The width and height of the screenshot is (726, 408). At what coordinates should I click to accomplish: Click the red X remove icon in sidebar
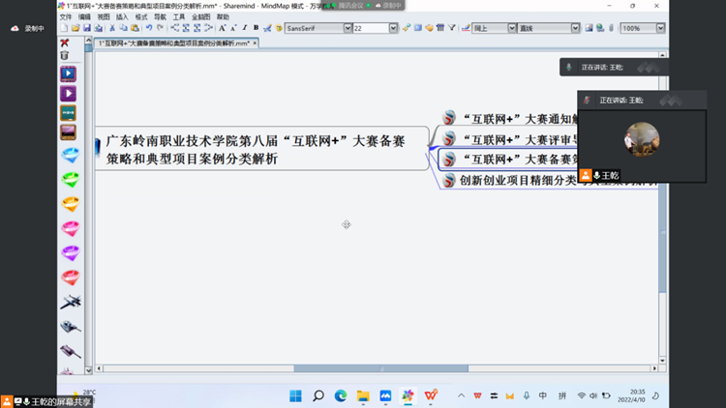pyautogui.click(x=65, y=43)
